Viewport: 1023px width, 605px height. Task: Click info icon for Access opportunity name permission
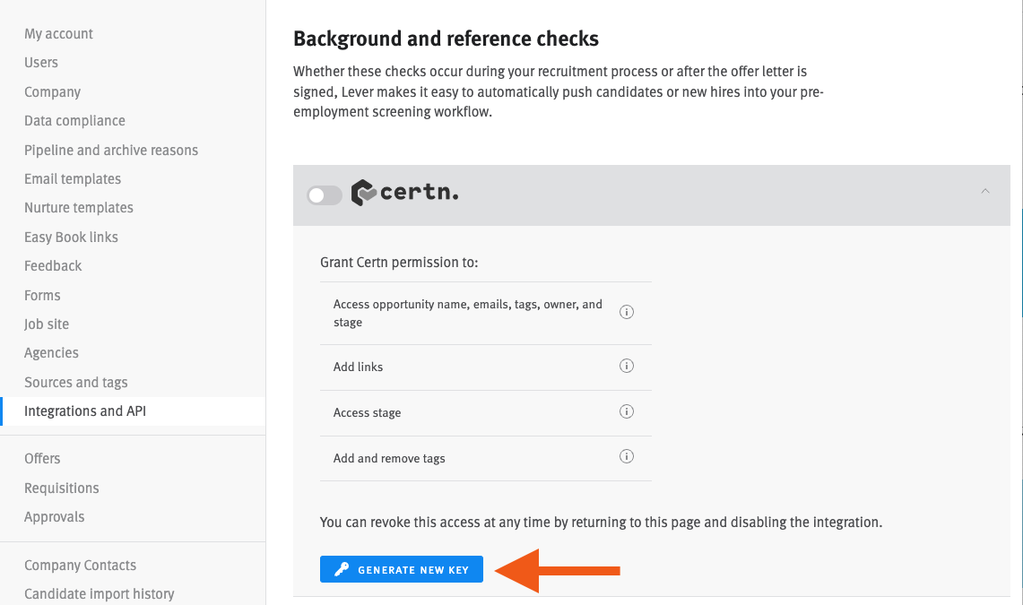click(x=627, y=312)
